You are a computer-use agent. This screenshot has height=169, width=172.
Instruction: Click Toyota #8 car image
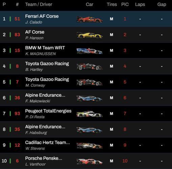pyautogui.click(x=90, y=67)
